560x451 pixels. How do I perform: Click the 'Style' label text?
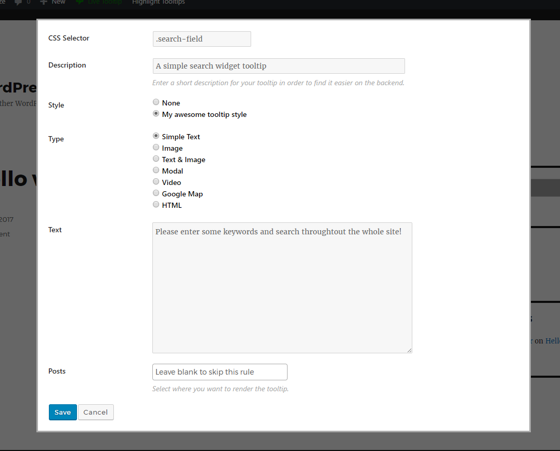point(56,105)
